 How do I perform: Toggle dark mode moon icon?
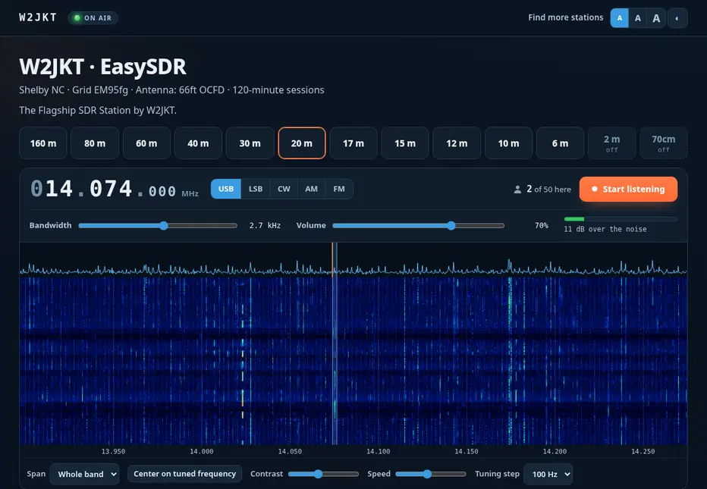tap(677, 18)
